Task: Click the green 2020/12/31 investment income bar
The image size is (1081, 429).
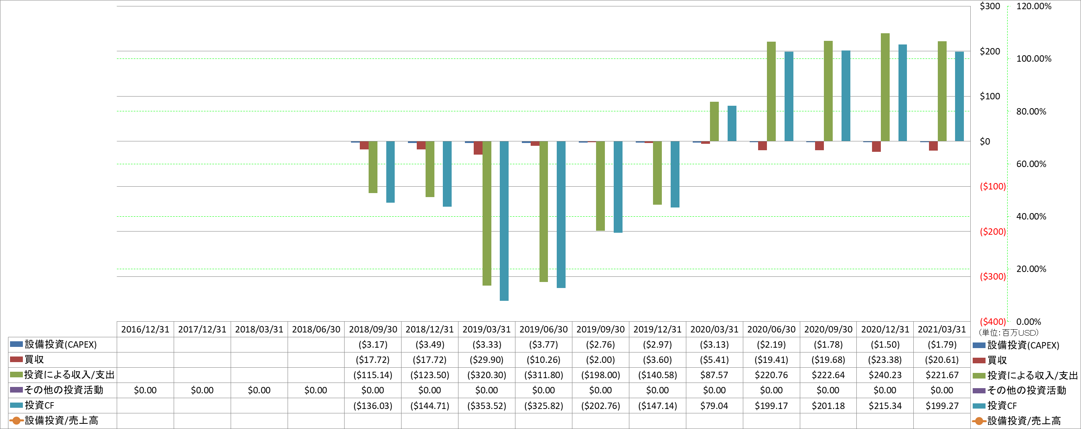Action: coord(885,87)
